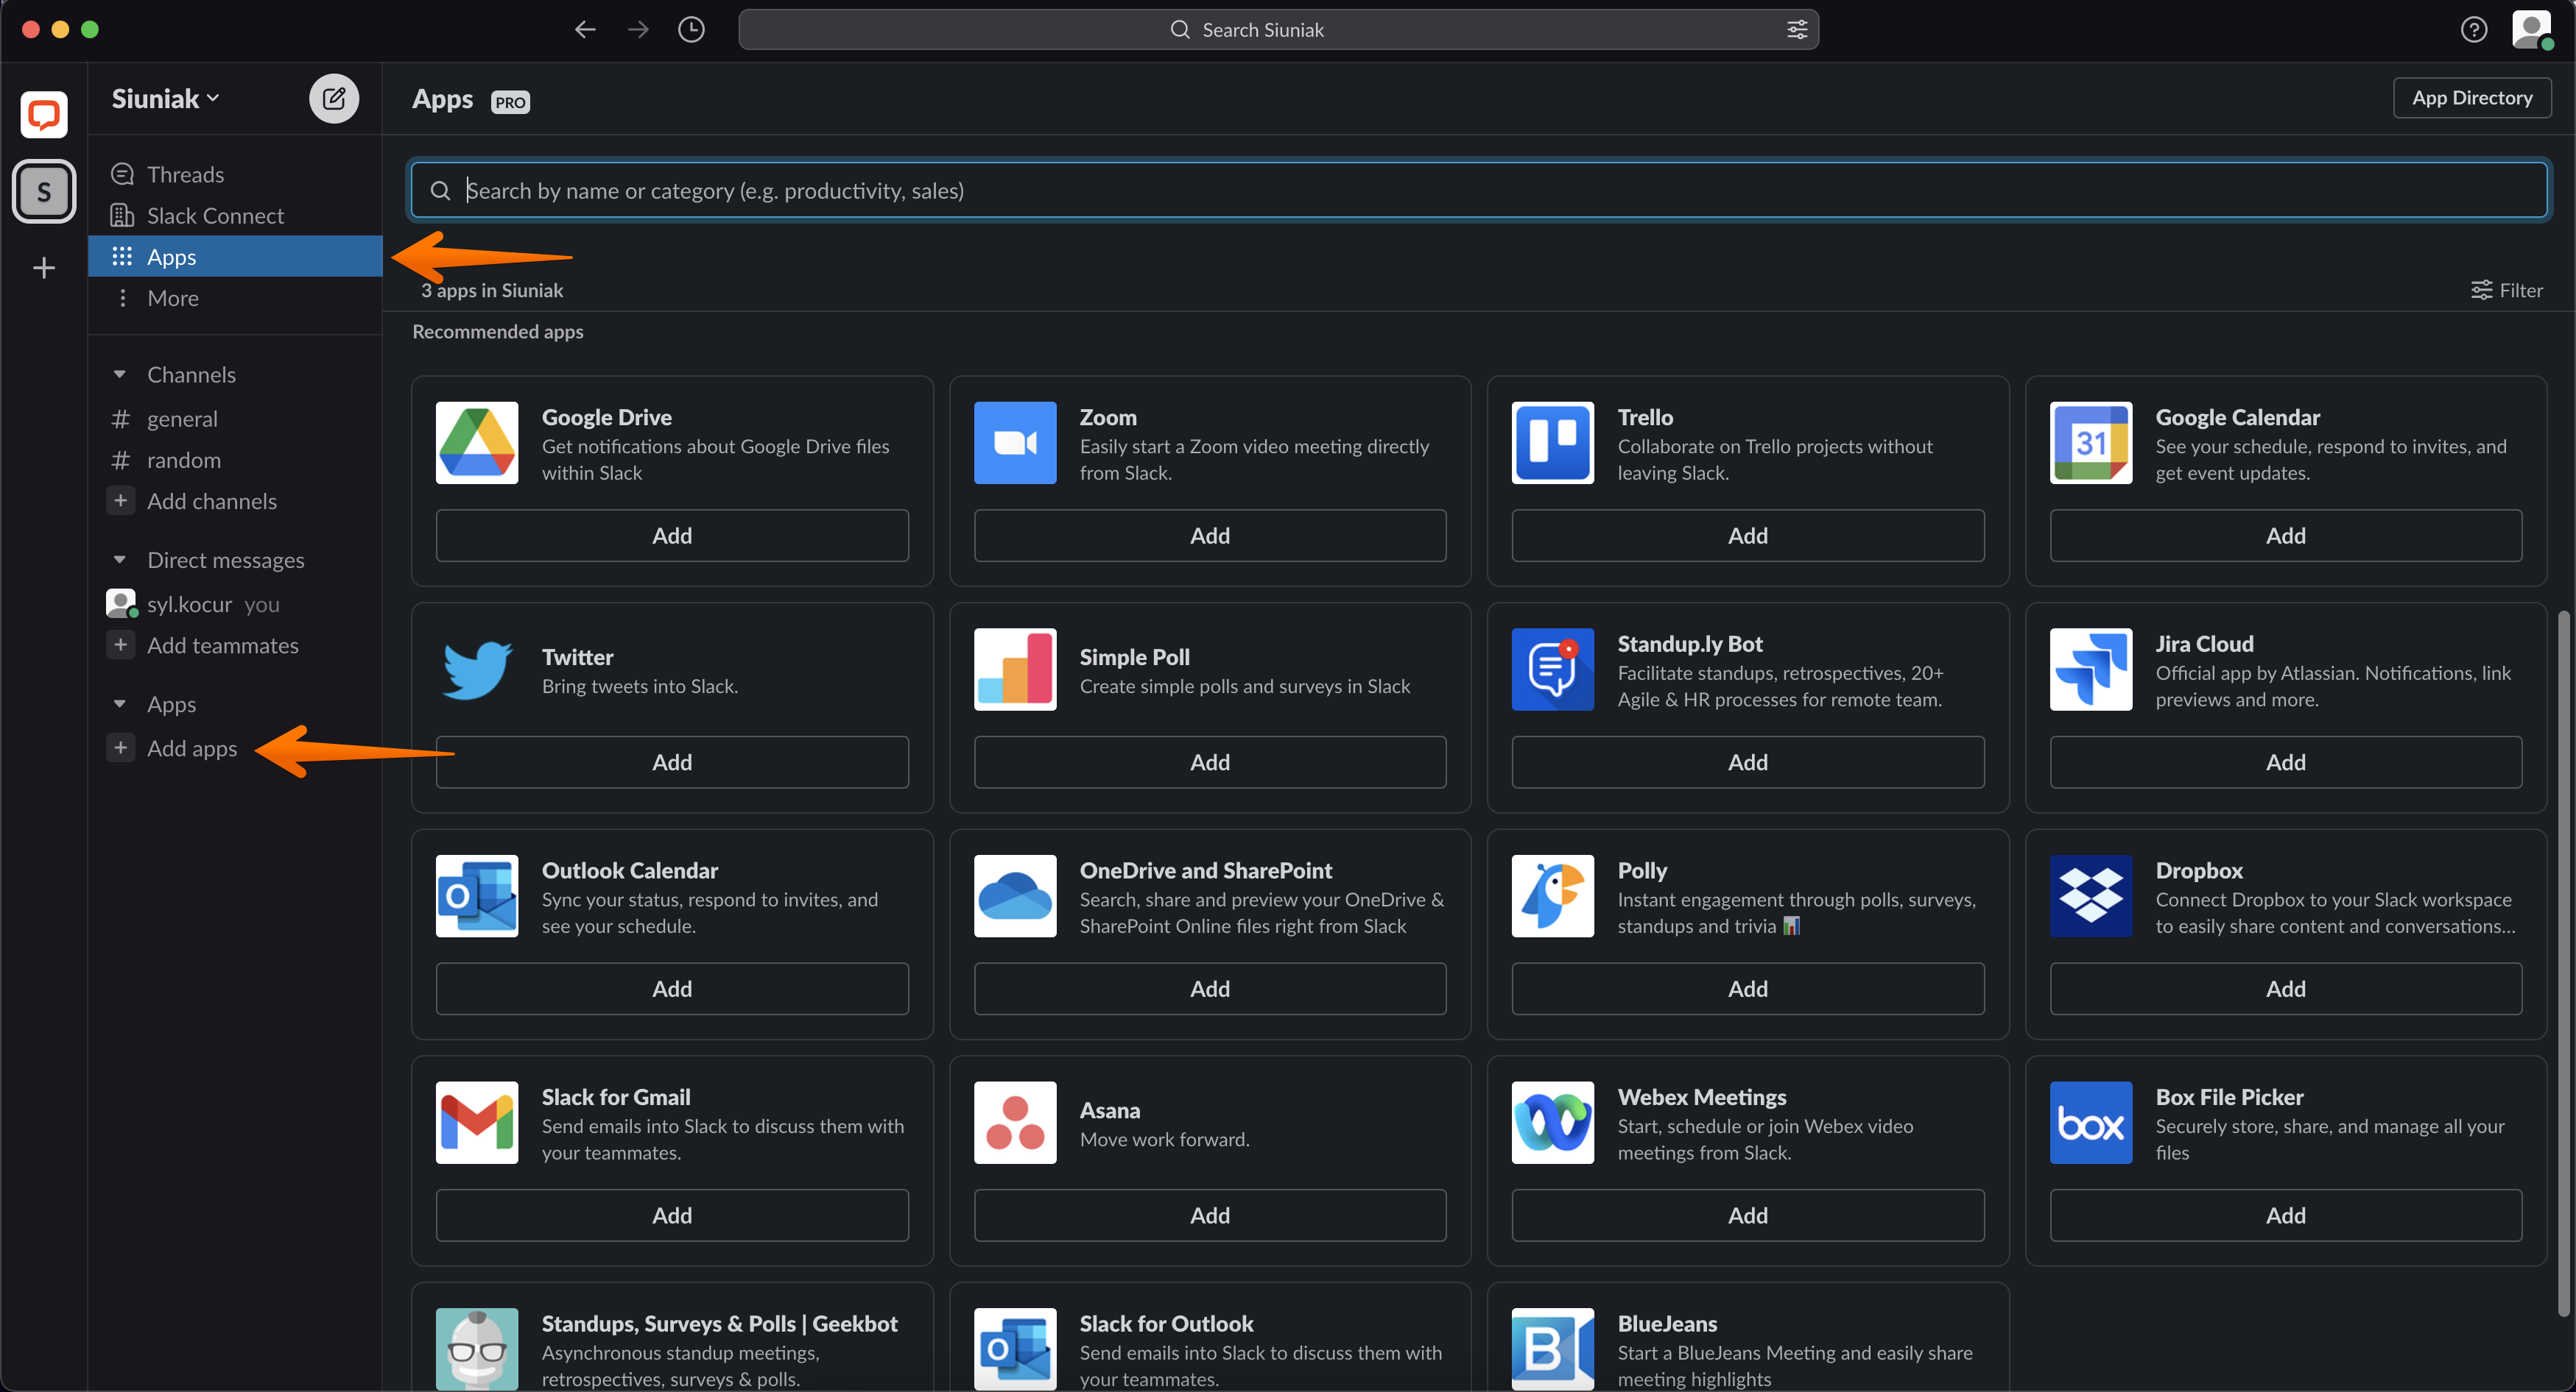
Task: Open the help question mark icon
Action: [x=2474, y=30]
